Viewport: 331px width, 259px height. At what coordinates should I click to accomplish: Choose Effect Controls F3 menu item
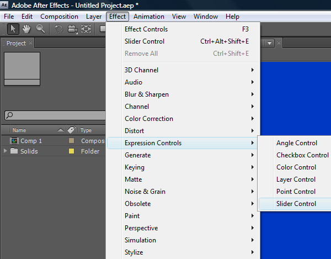coord(183,29)
